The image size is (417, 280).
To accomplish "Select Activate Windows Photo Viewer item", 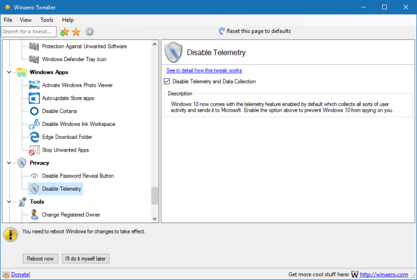I will tap(77, 85).
